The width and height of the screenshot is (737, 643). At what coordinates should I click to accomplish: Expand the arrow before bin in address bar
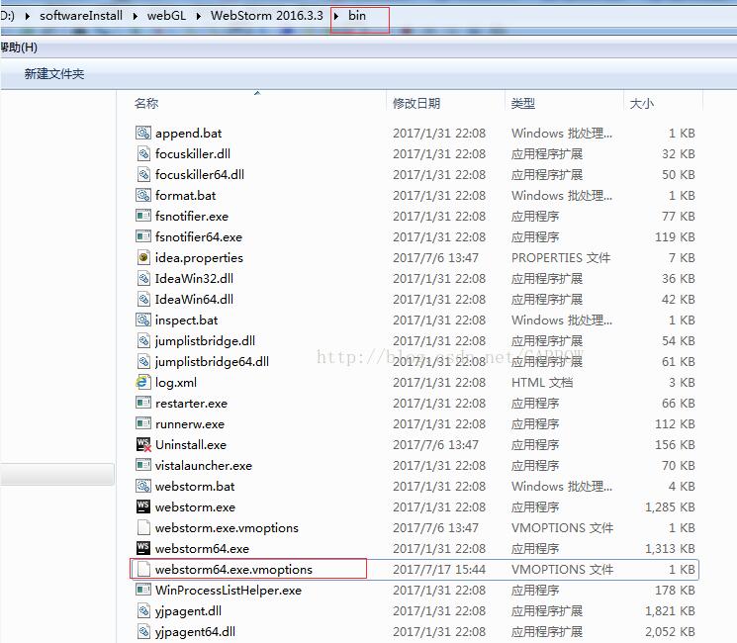coord(338,16)
